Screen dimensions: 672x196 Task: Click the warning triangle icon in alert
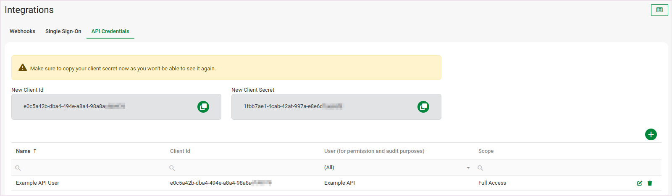23,68
